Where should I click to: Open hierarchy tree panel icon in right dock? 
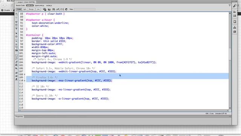[x=235, y=28]
